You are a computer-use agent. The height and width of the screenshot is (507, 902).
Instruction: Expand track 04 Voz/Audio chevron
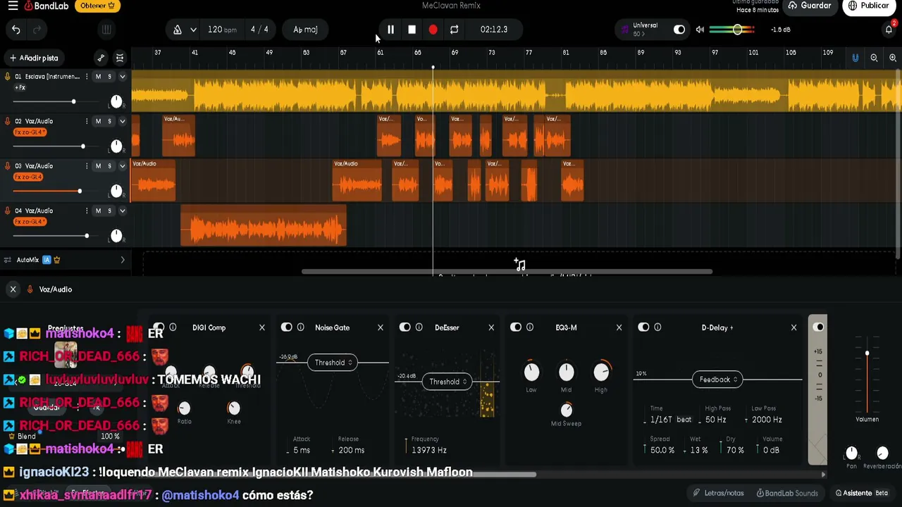click(x=122, y=211)
